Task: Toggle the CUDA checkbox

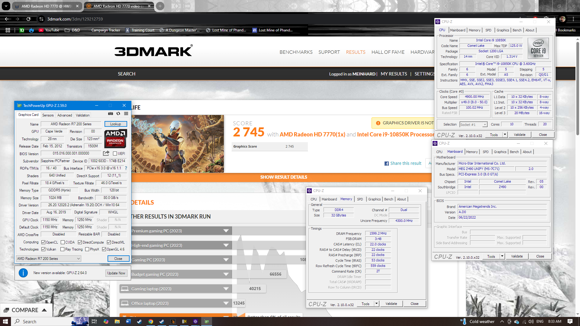Action: 63,242
